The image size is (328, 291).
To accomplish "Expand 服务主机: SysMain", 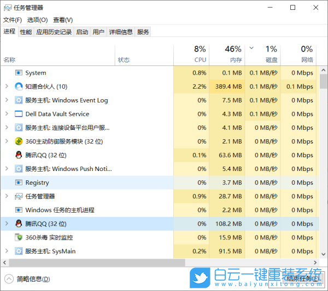I will tap(7, 251).
